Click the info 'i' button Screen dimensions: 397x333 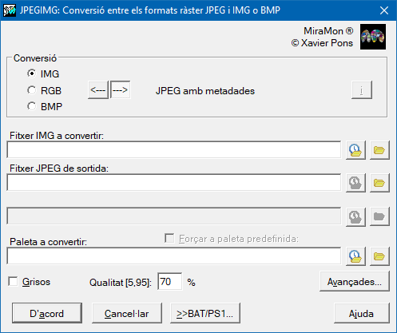(362, 90)
